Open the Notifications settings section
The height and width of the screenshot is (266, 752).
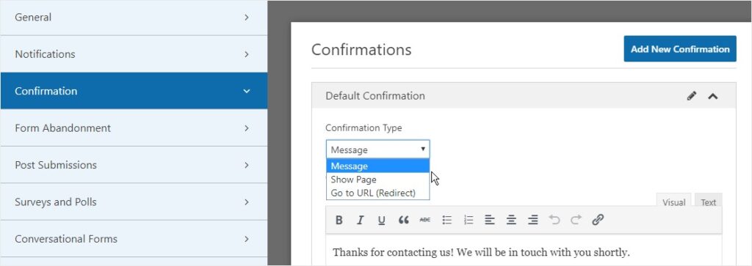pyautogui.click(x=134, y=54)
